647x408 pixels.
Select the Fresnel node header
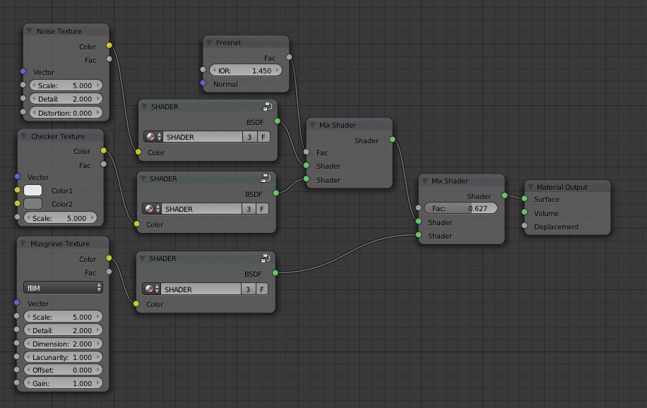[246, 42]
